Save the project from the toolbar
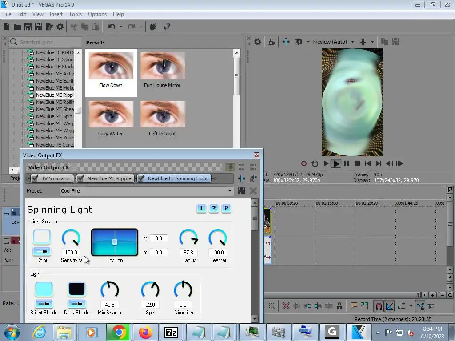The width and height of the screenshot is (455, 341). (28, 27)
